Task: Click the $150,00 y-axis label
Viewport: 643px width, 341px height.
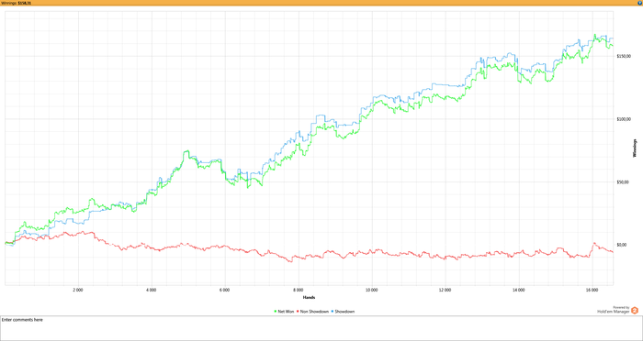Action: click(623, 57)
